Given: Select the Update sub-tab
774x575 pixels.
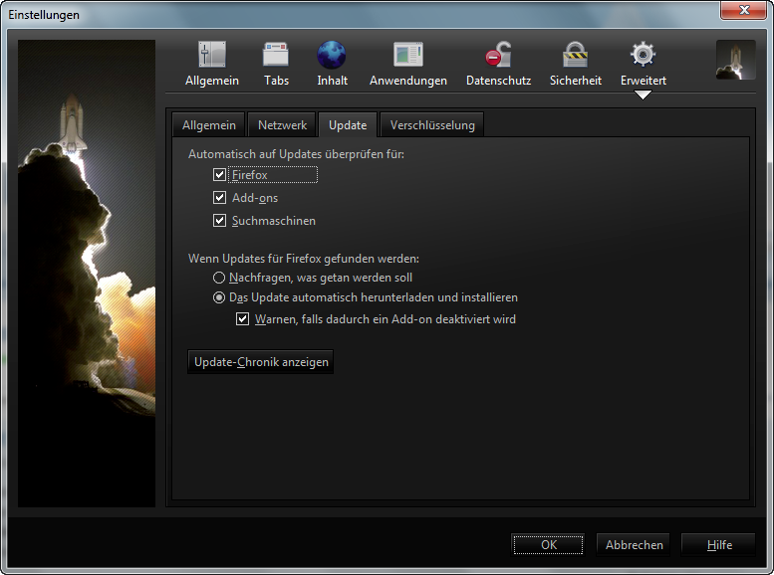Looking at the screenshot, I should pos(348,125).
